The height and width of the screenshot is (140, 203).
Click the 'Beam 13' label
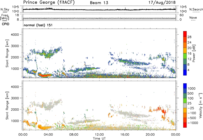pos(99,3)
